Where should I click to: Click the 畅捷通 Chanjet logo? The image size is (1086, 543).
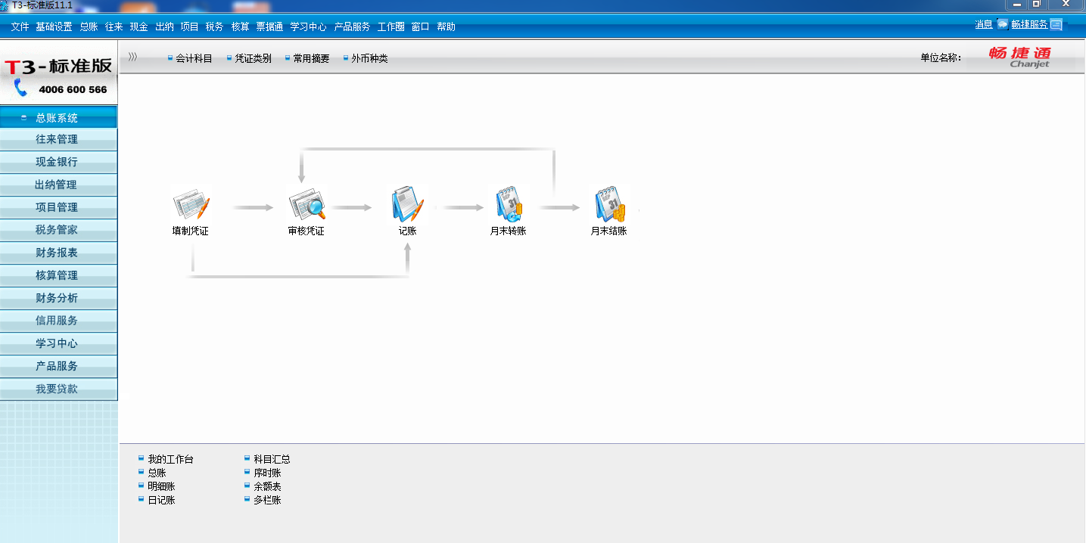[x=1019, y=57]
